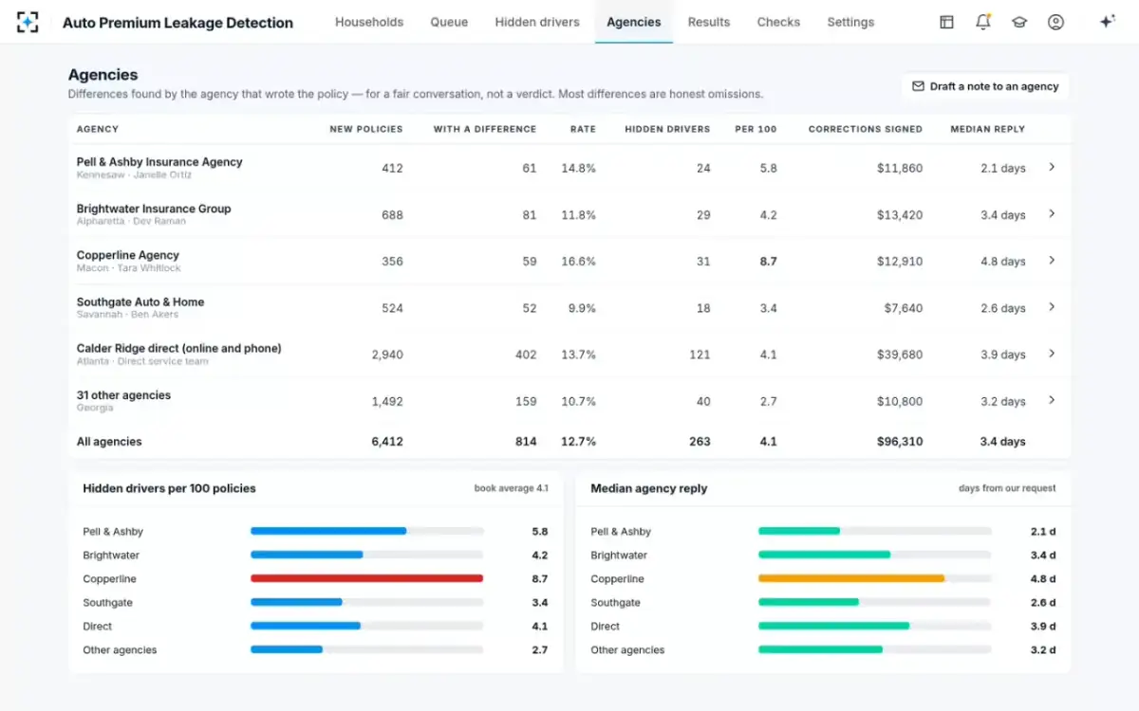Screen dimensions: 1139x711
Task: Open the Hidden drivers tab
Action: point(537,22)
